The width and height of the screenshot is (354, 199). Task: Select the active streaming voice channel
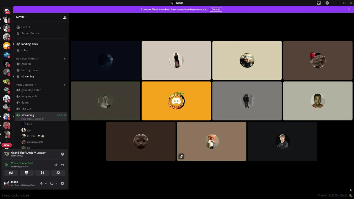(x=41, y=116)
